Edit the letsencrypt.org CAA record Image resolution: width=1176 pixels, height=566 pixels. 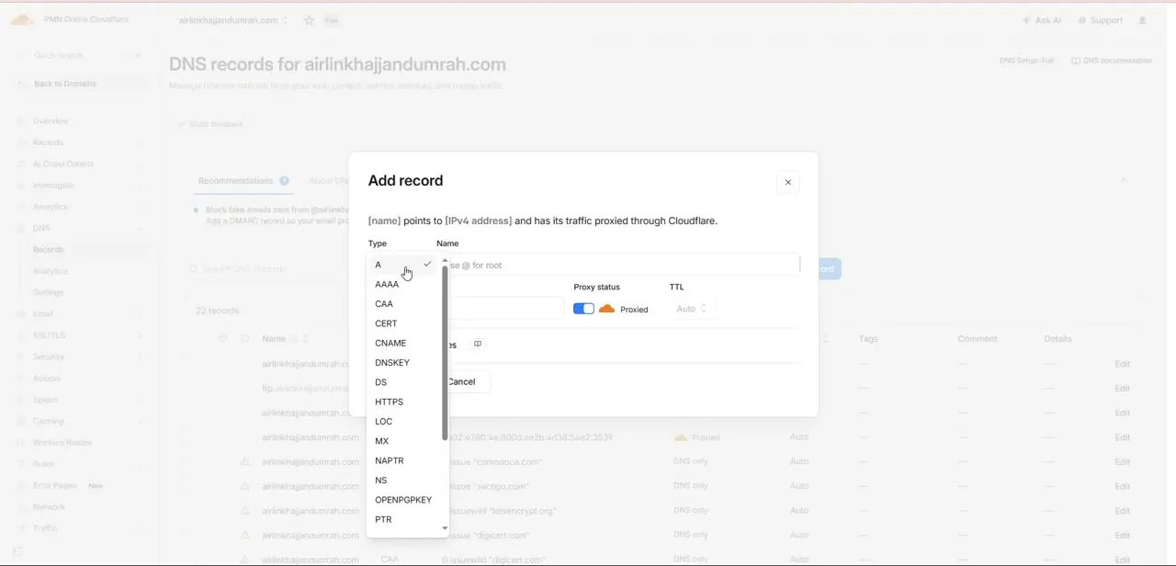[x=1122, y=511]
